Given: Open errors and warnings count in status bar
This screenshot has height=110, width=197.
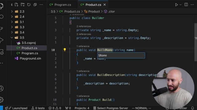Looking at the screenshot, I should point(55,108).
